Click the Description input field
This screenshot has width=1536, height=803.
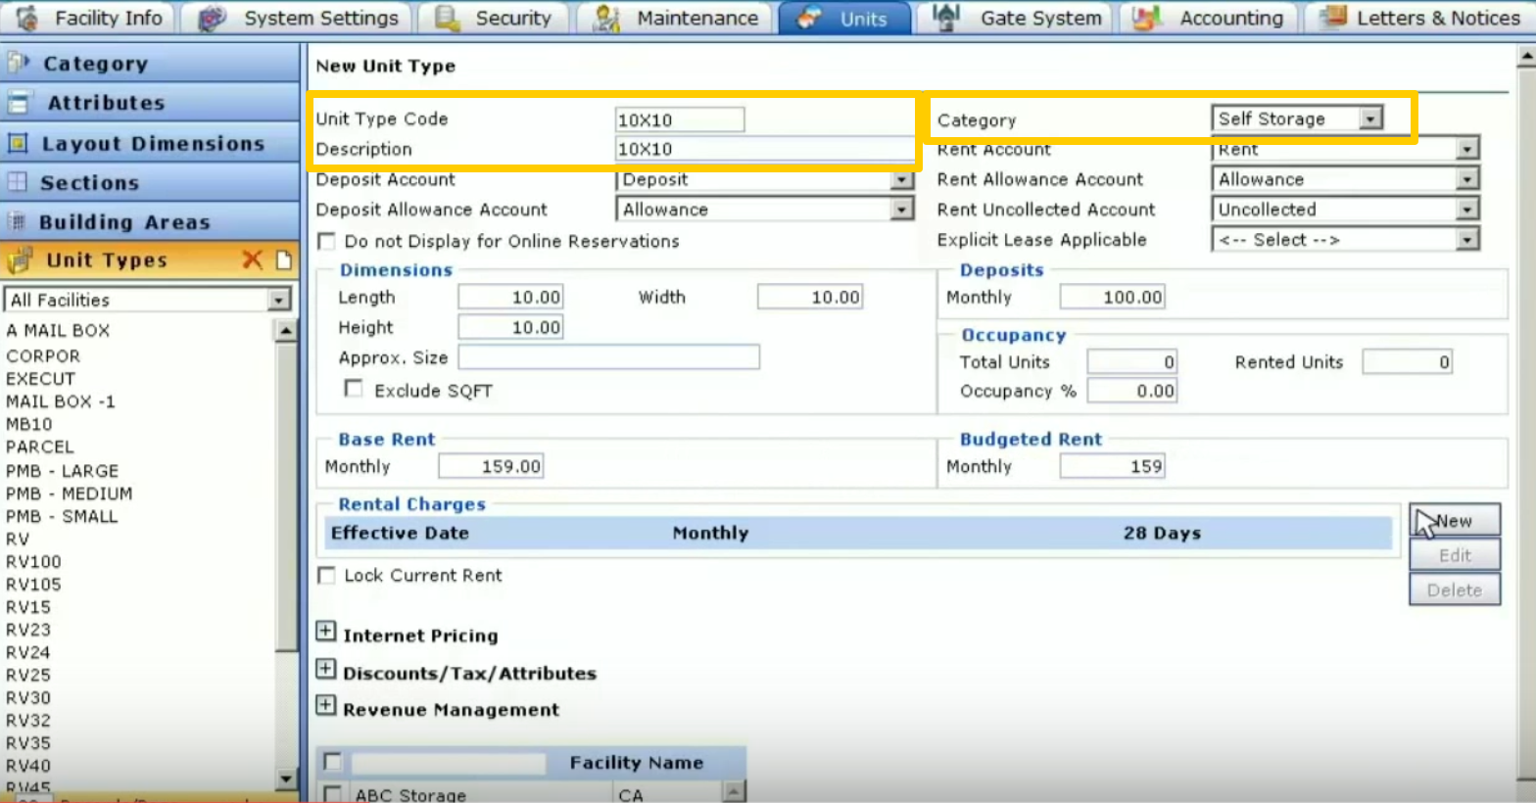click(765, 149)
